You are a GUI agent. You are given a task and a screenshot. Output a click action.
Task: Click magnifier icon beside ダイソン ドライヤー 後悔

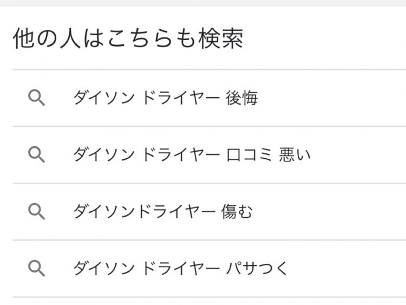point(36,98)
